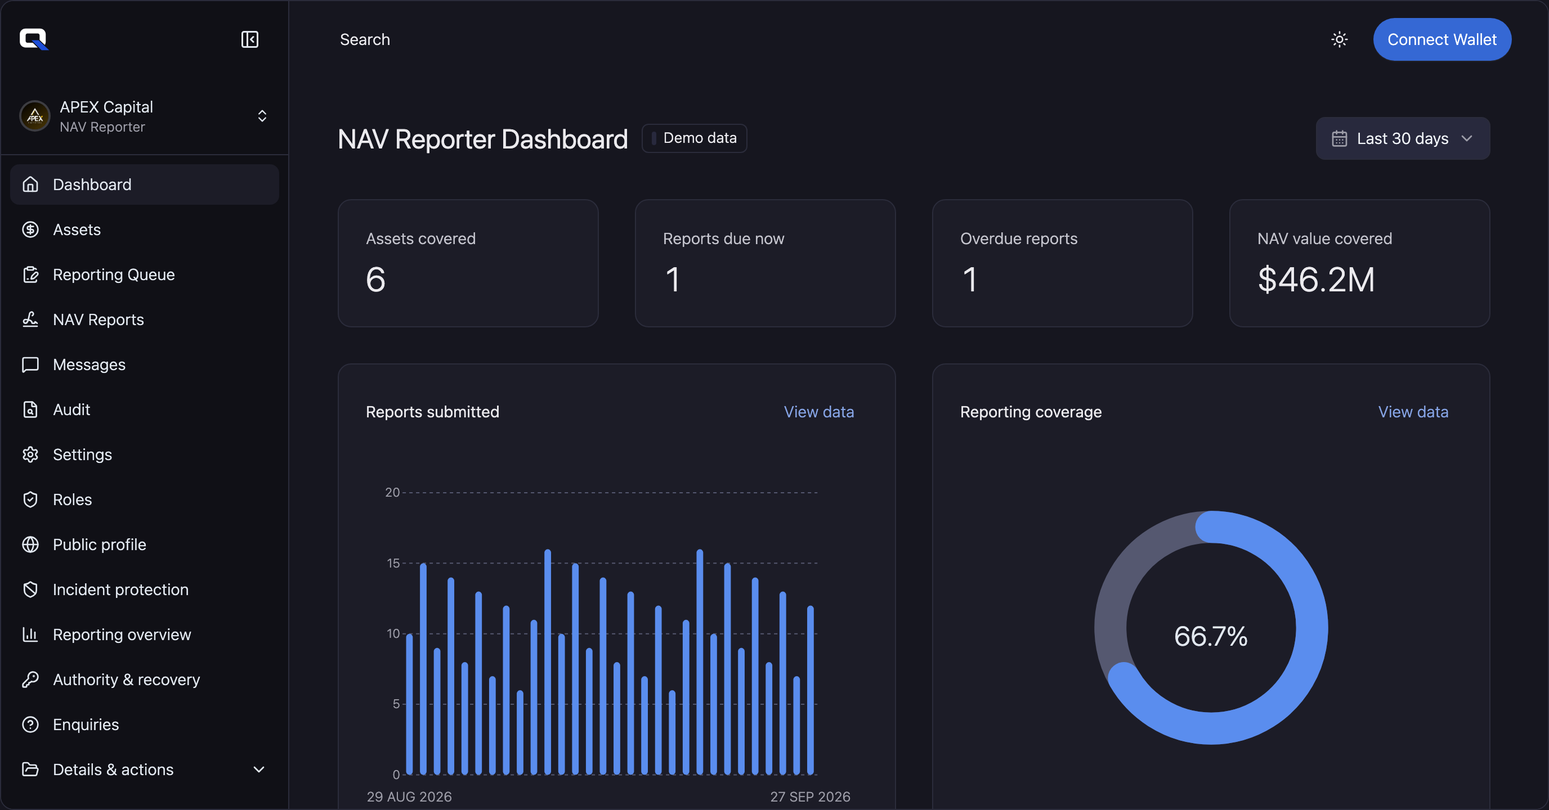Open View data for Reports submitted
The height and width of the screenshot is (810, 1549).
tap(818, 412)
